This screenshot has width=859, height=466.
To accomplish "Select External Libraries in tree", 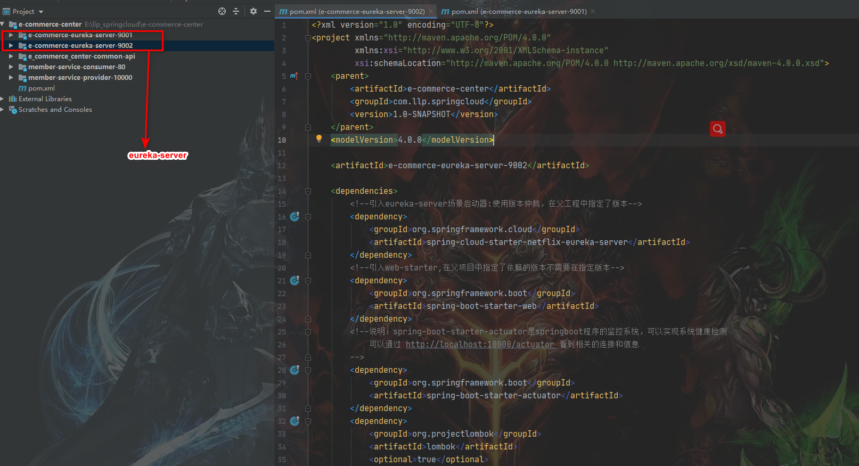I will click(x=45, y=99).
